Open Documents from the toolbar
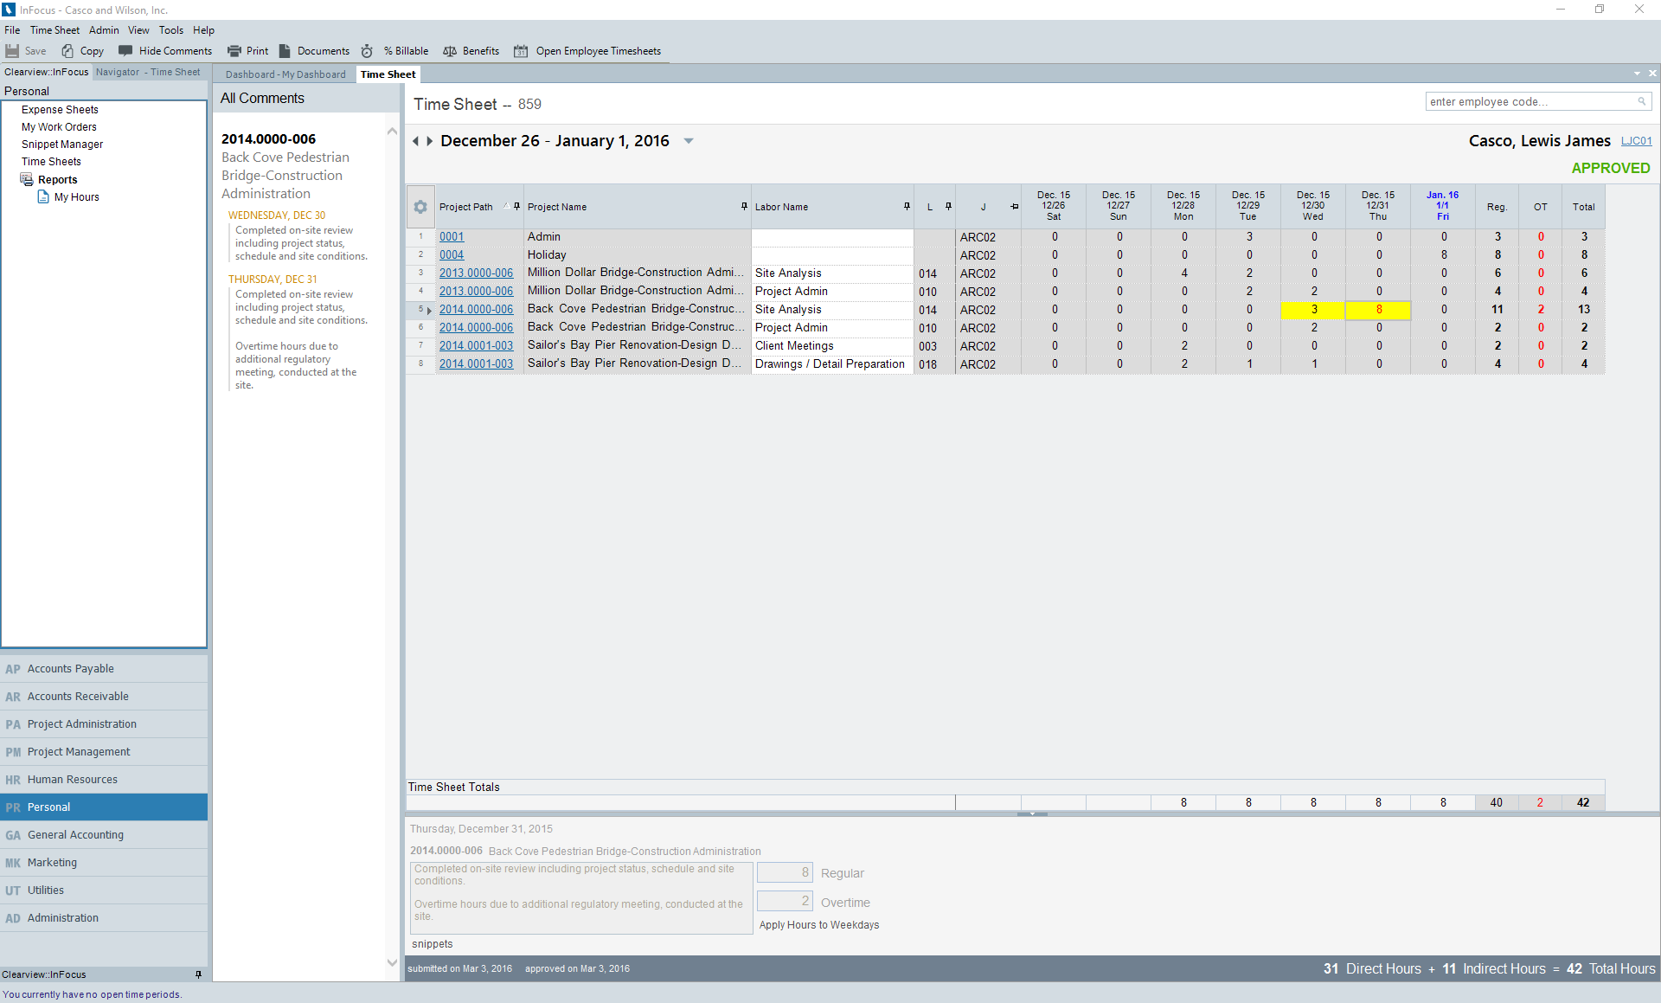Image resolution: width=1661 pixels, height=1003 pixels. (285, 51)
